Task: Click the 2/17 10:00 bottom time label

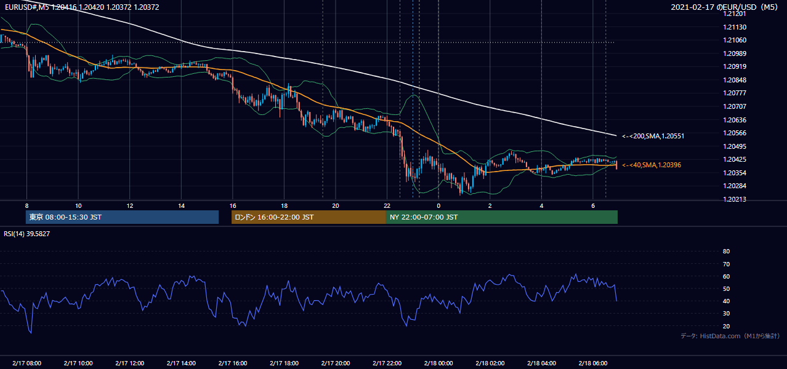Action: 78,363
